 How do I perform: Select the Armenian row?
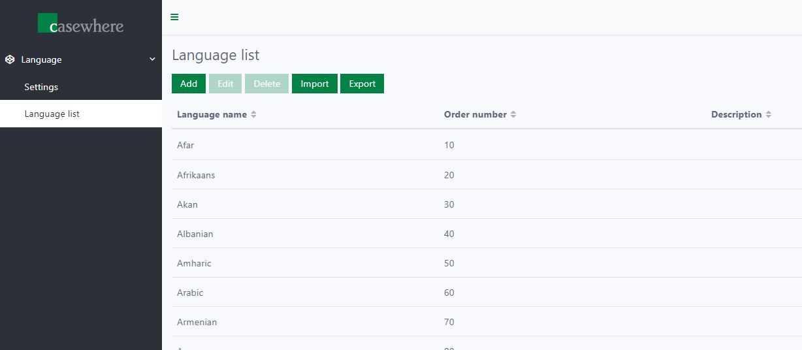point(197,322)
